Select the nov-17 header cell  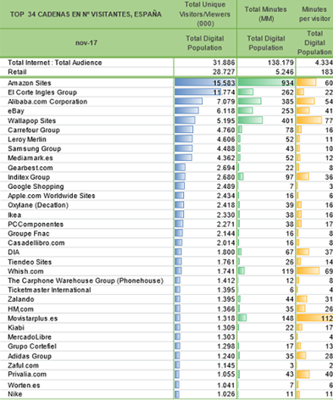[x=86, y=43]
